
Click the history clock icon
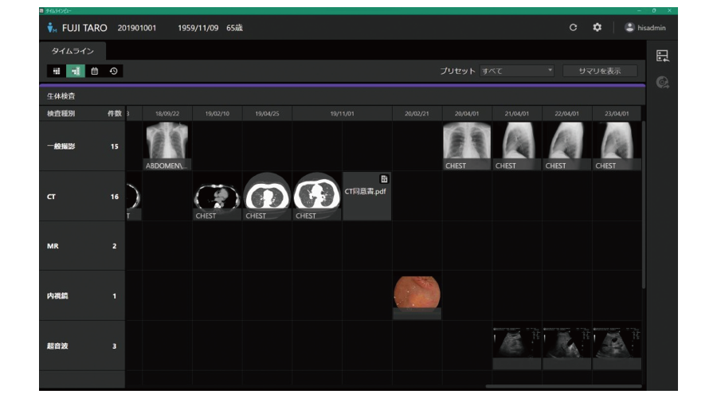click(x=114, y=71)
